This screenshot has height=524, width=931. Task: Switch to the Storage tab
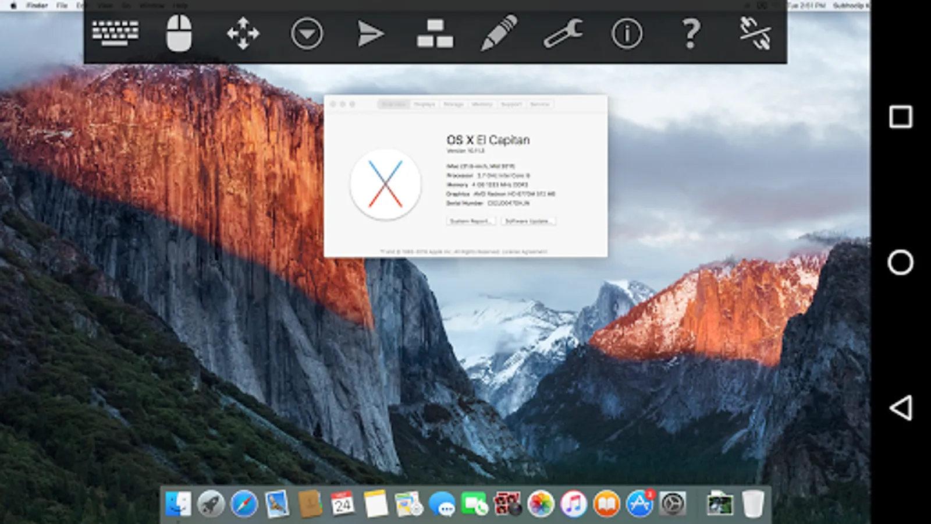click(x=453, y=104)
